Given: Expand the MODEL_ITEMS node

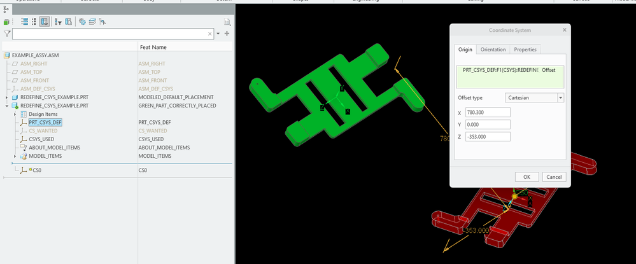Looking at the screenshot, I should click(x=15, y=156).
